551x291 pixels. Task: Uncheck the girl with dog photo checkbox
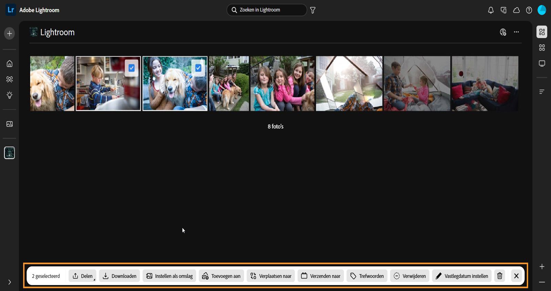point(198,68)
